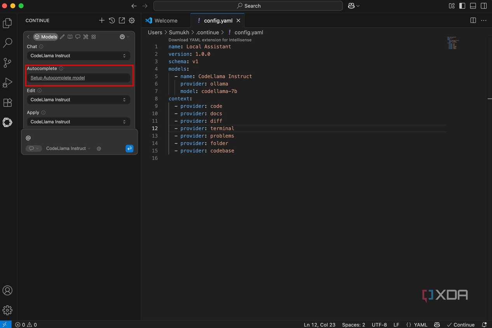Open CodeLlama Instruct model selector below chat input

point(68,148)
